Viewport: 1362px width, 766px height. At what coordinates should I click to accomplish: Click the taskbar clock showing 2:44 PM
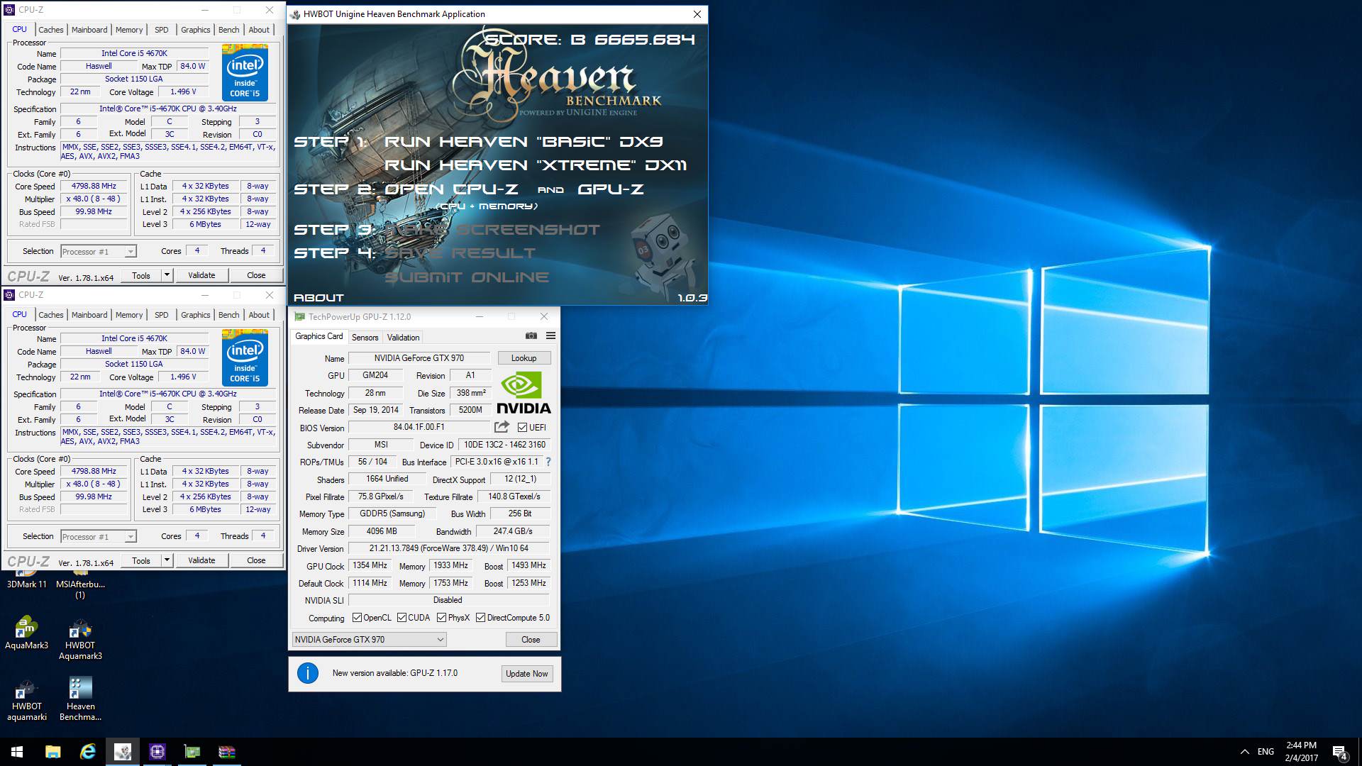[1301, 752]
